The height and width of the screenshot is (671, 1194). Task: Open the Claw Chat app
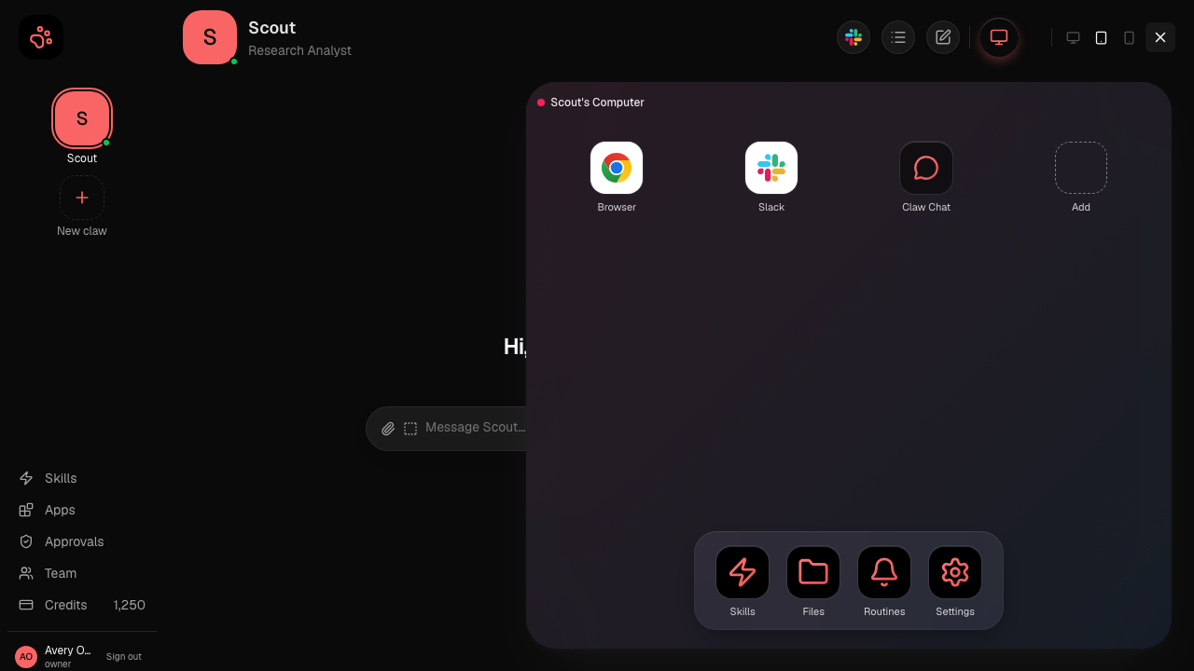point(926,168)
